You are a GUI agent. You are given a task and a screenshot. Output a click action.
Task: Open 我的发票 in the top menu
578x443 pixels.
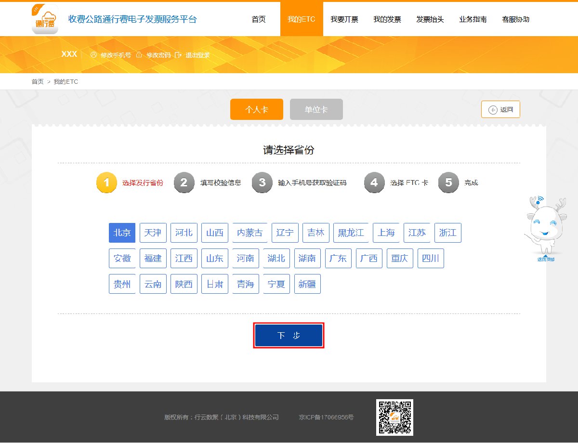click(387, 19)
